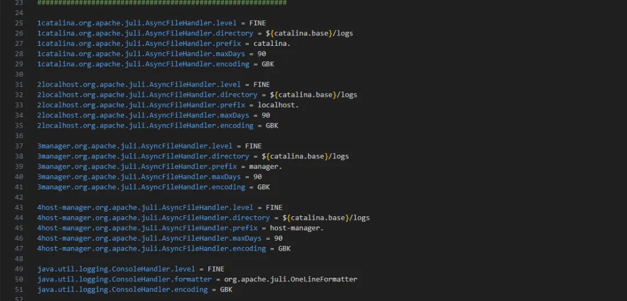Click the 2localhost AsyncFileHandler.encoding key

(145, 125)
